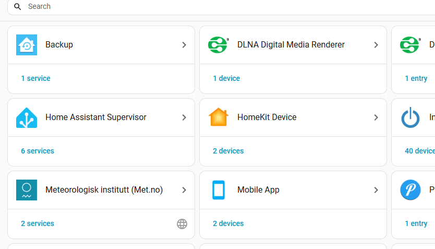435x249 pixels.
Task: Click the Mobile App phone icon
Action: 219,190
